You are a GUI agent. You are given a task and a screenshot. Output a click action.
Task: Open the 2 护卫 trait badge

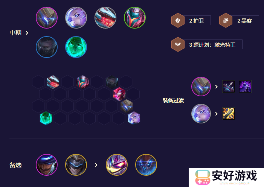point(191,20)
